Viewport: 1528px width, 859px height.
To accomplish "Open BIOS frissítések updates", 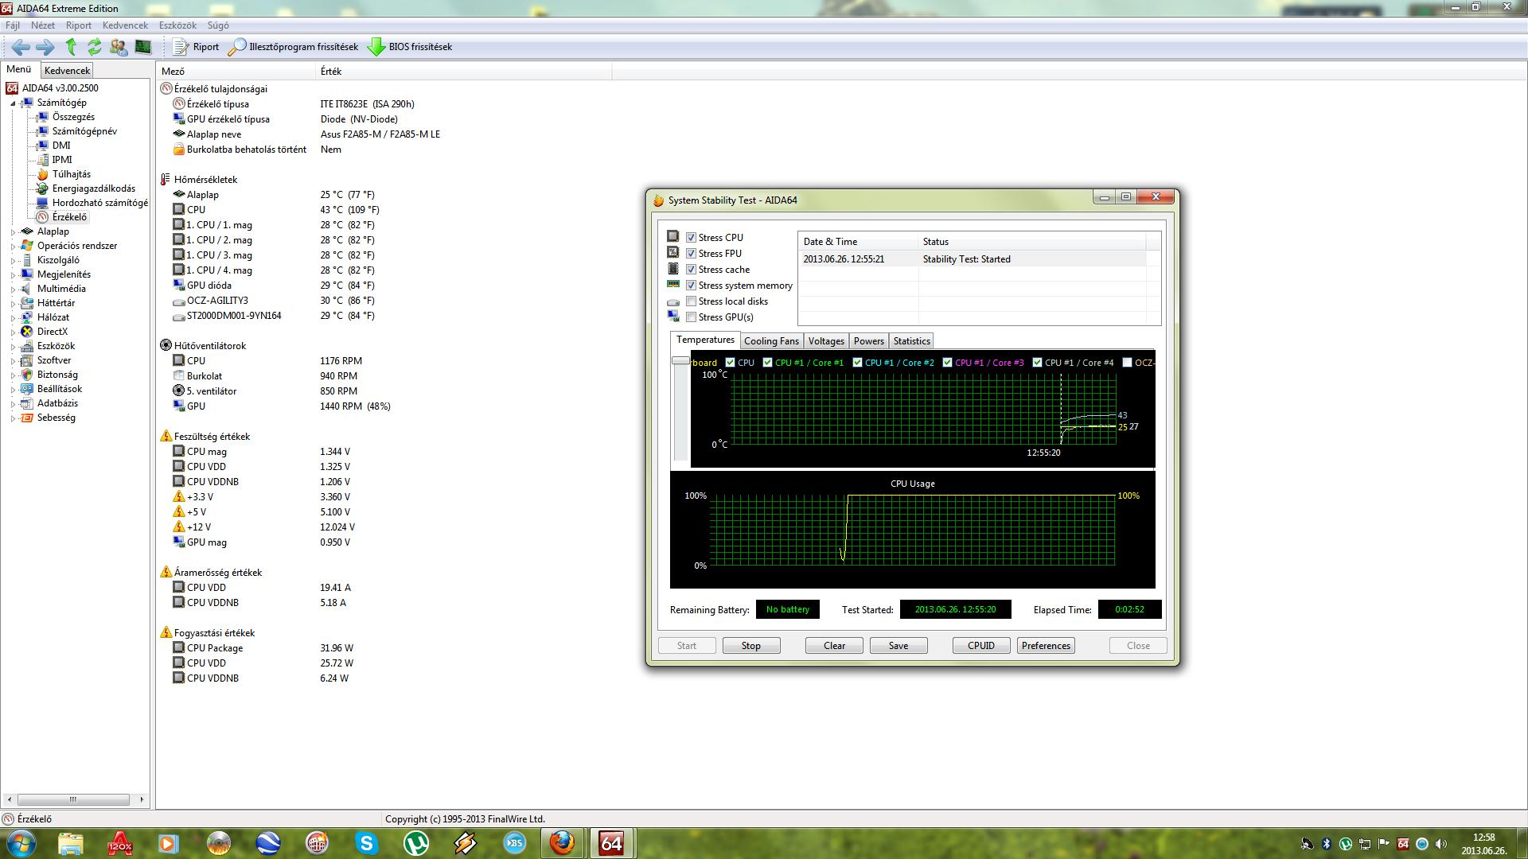I will point(410,47).
